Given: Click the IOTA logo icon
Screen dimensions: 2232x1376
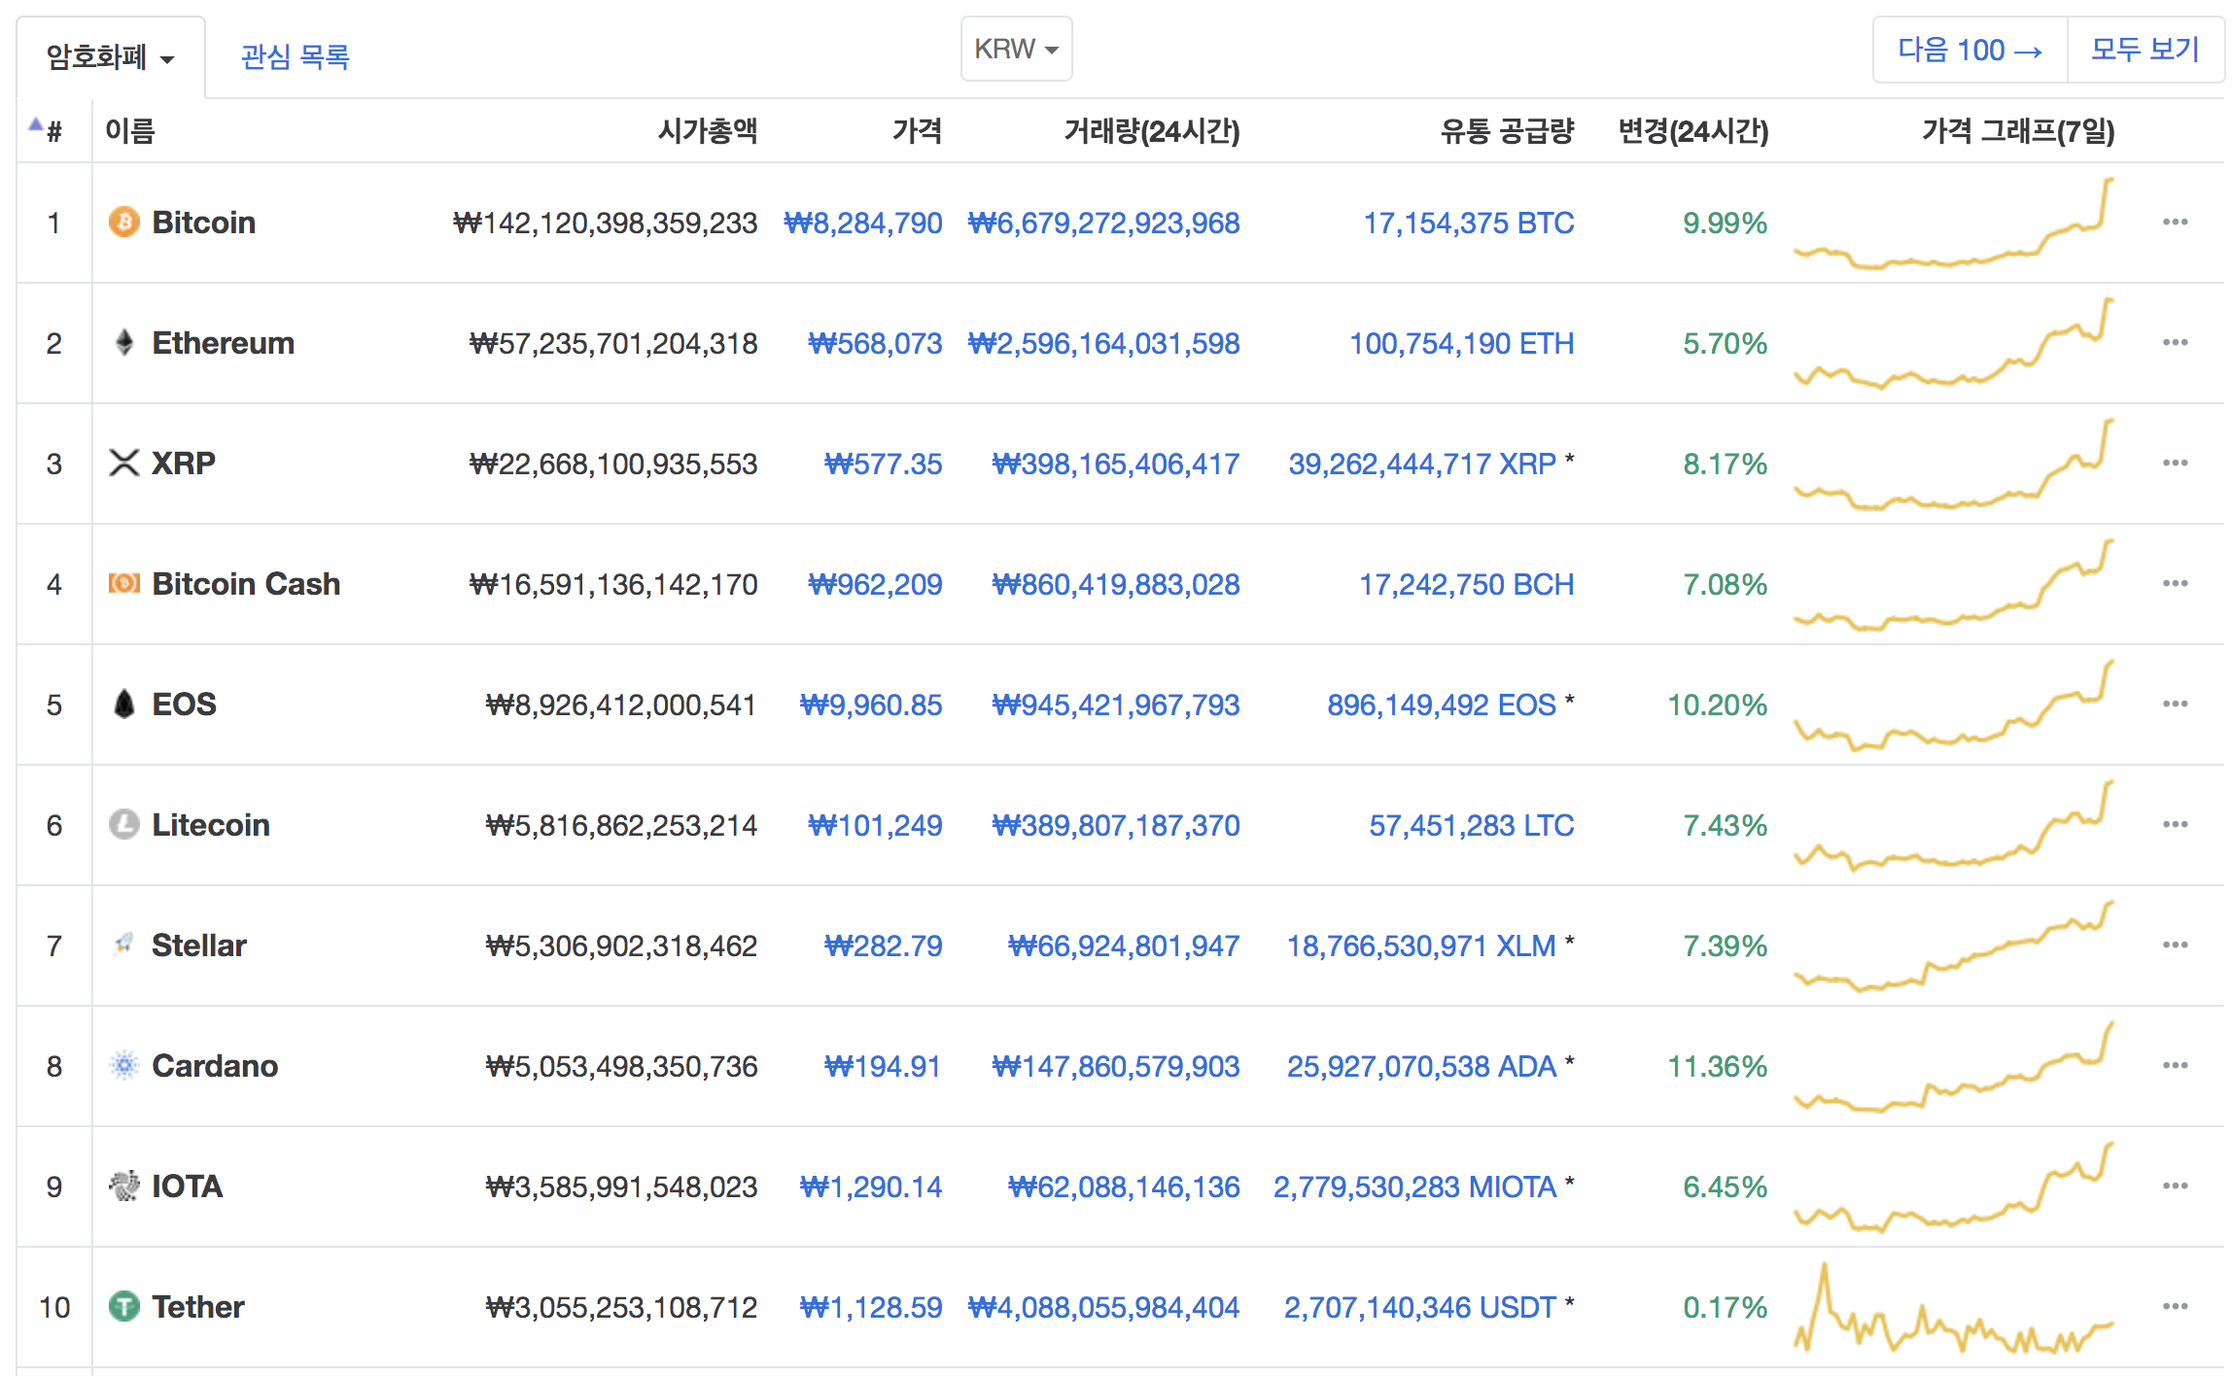Looking at the screenshot, I should click(123, 1186).
